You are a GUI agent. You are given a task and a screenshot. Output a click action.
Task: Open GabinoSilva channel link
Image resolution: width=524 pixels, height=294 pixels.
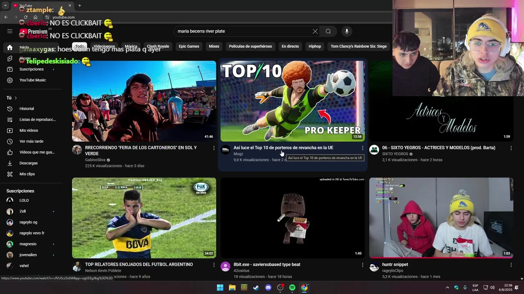point(95,160)
